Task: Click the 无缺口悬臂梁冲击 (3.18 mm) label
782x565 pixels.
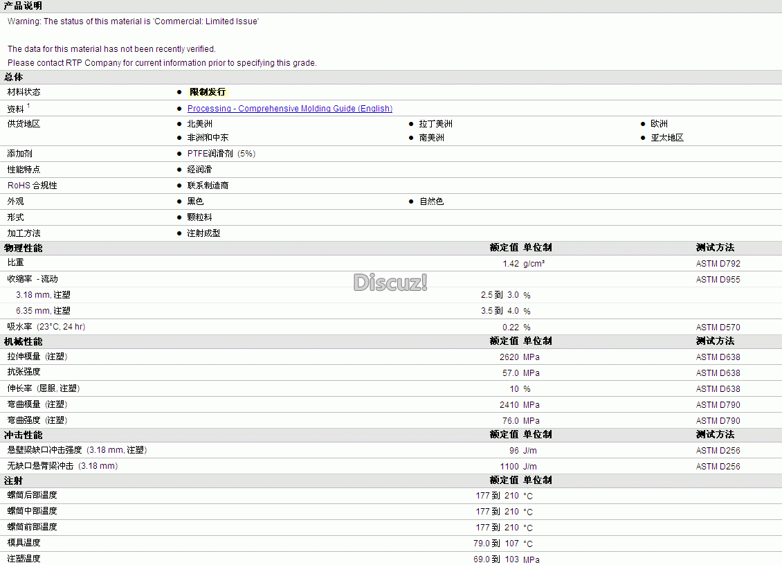Action: (x=63, y=466)
